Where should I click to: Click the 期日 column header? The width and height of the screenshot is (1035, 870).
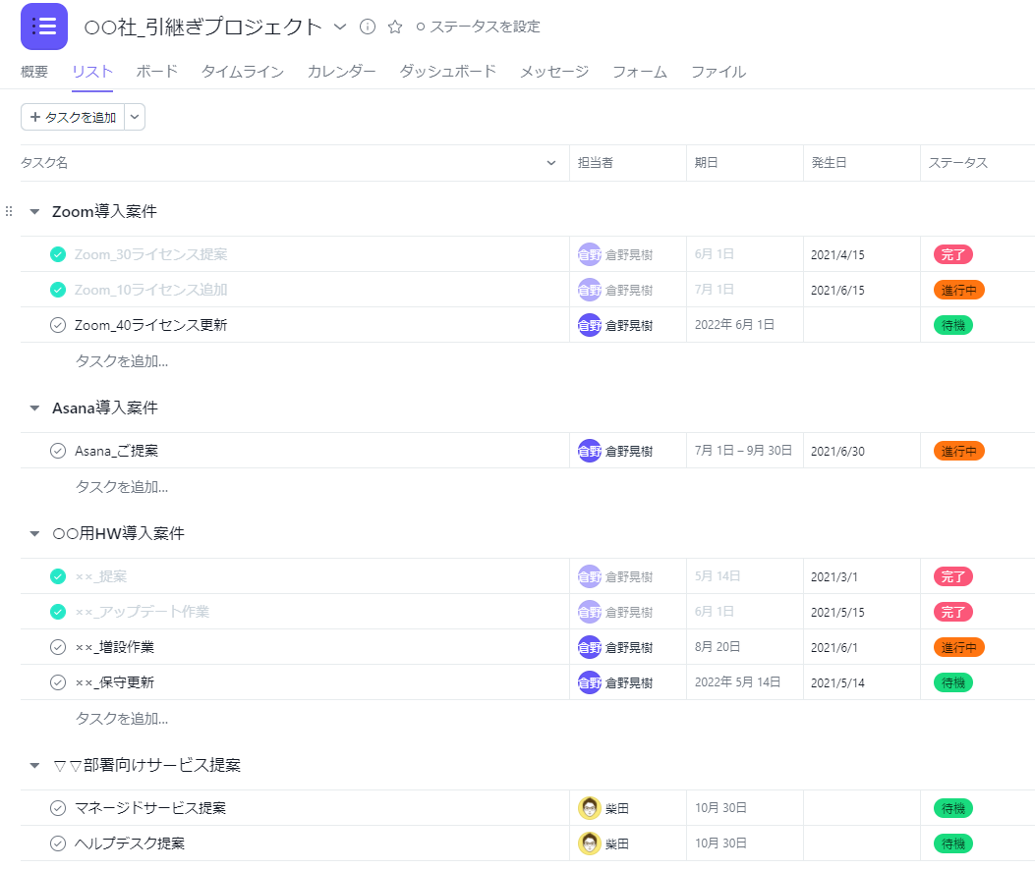pos(745,164)
